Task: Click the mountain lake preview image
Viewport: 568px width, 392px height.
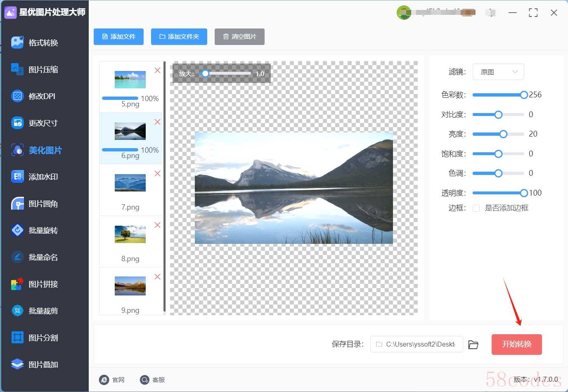Action: tap(294, 188)
